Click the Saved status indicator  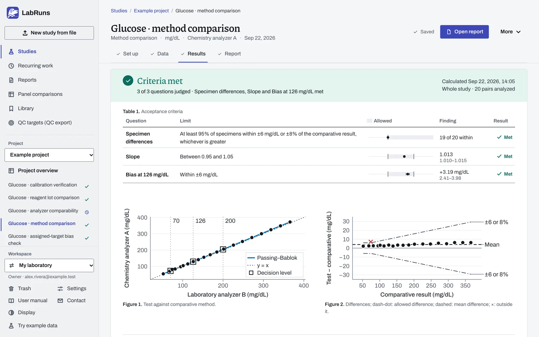click(423, 32)
